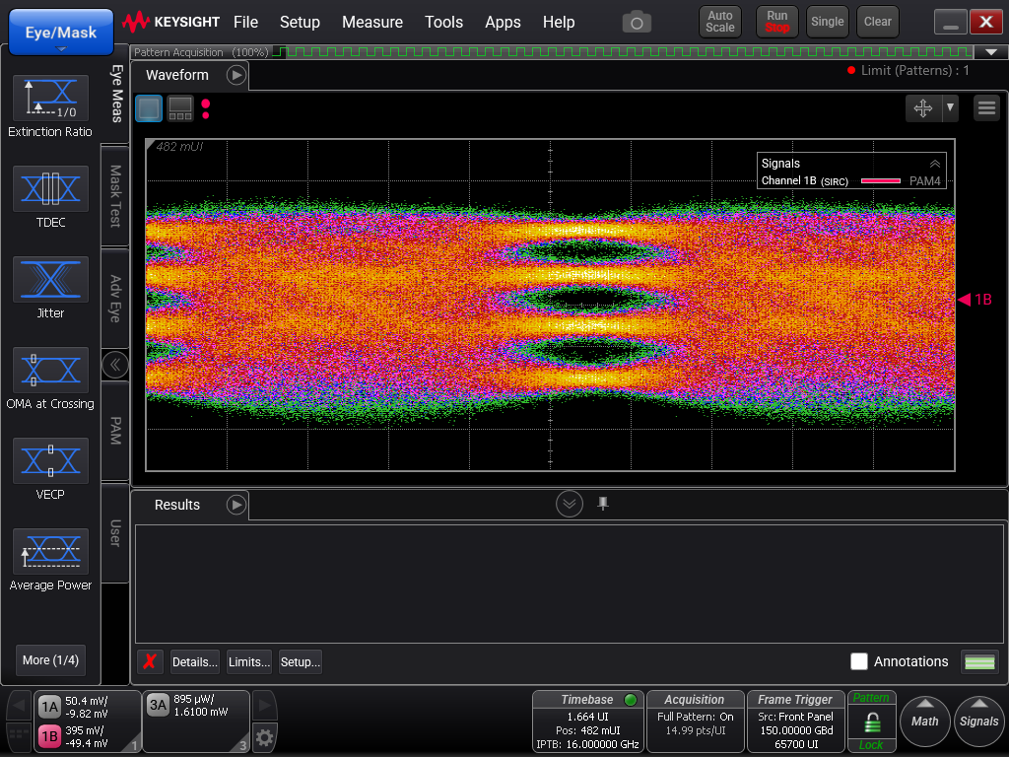
Task: Click the green color grade swatch
Action: (979, 661)
